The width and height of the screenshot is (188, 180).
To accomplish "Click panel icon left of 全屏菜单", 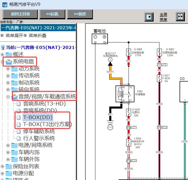I will 149,17.
